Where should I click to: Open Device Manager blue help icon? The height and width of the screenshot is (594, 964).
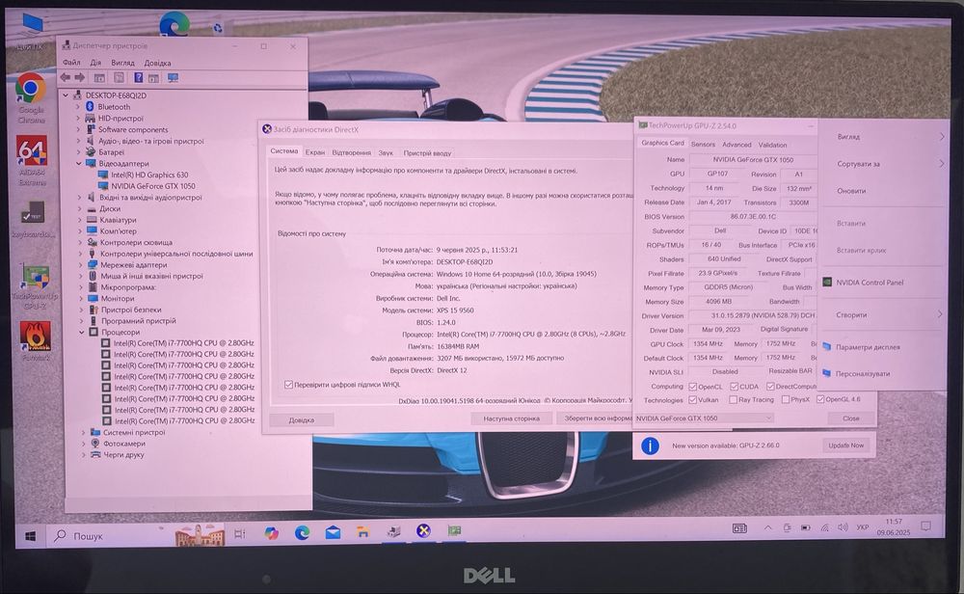click(138, 77)
